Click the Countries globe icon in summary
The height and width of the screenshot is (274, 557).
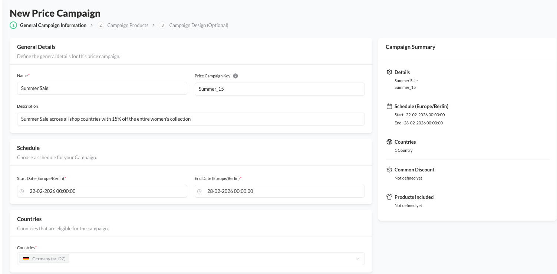point(389,142)
